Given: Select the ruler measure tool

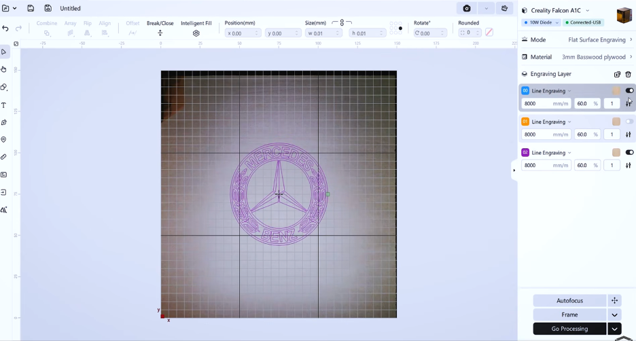Looking at the screenshot, I should point(3,157).
